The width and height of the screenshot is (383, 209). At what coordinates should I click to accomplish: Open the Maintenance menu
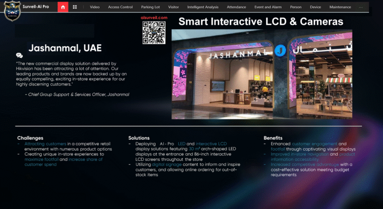[340, 7]
